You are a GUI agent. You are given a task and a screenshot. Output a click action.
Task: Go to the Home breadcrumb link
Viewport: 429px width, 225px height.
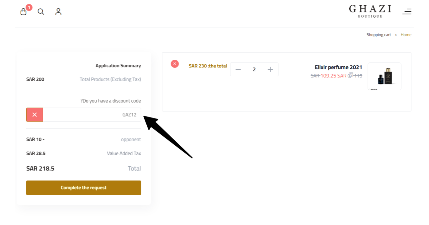[x=406, y=35]
